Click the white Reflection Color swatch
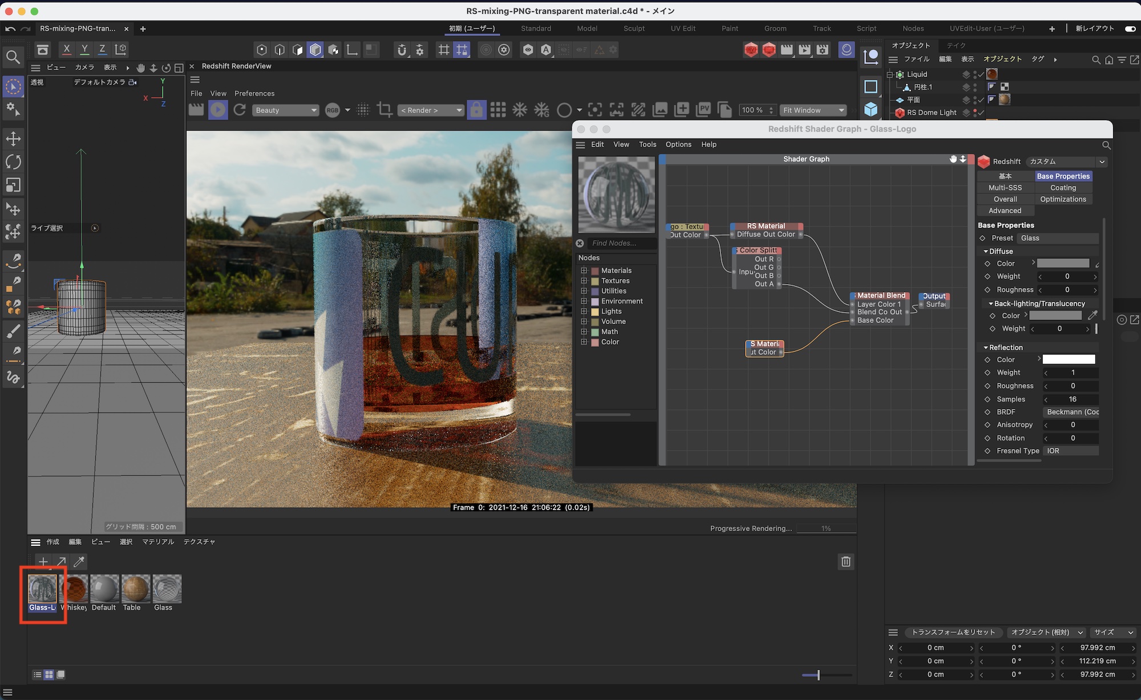Screen dimensions: 1141x700 (x=1069, y=359)
